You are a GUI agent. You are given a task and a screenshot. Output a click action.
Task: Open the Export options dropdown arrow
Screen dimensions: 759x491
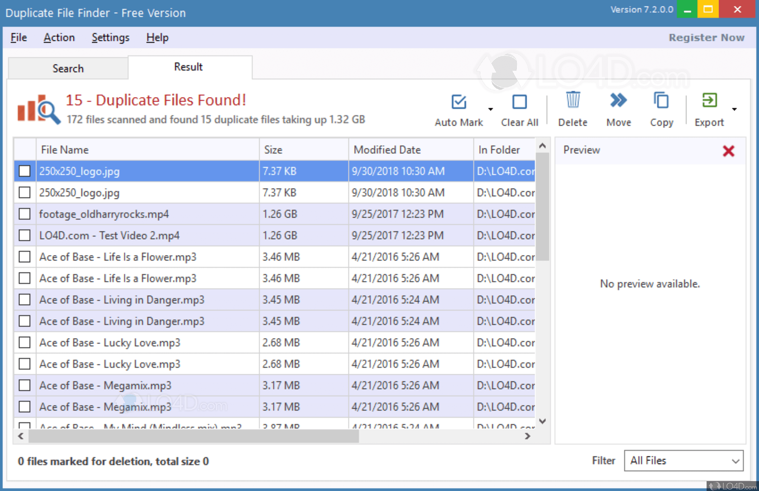(734, 109)
